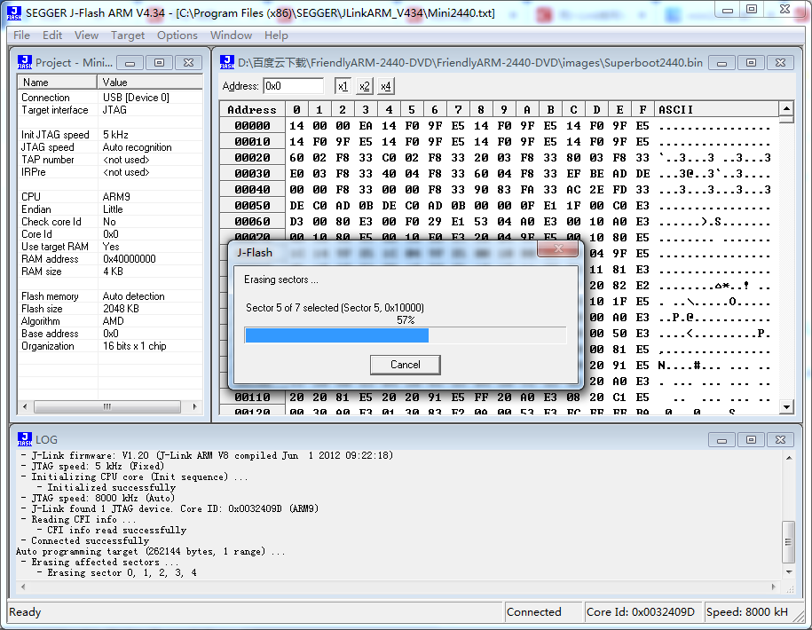
Task: Open the File menu
Action: (x=21, y=35)
